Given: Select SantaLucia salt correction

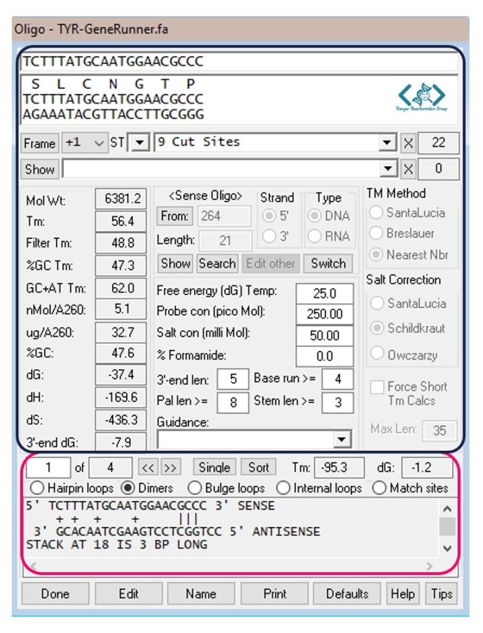Looking at the screenshot, I should click(377, 303).
